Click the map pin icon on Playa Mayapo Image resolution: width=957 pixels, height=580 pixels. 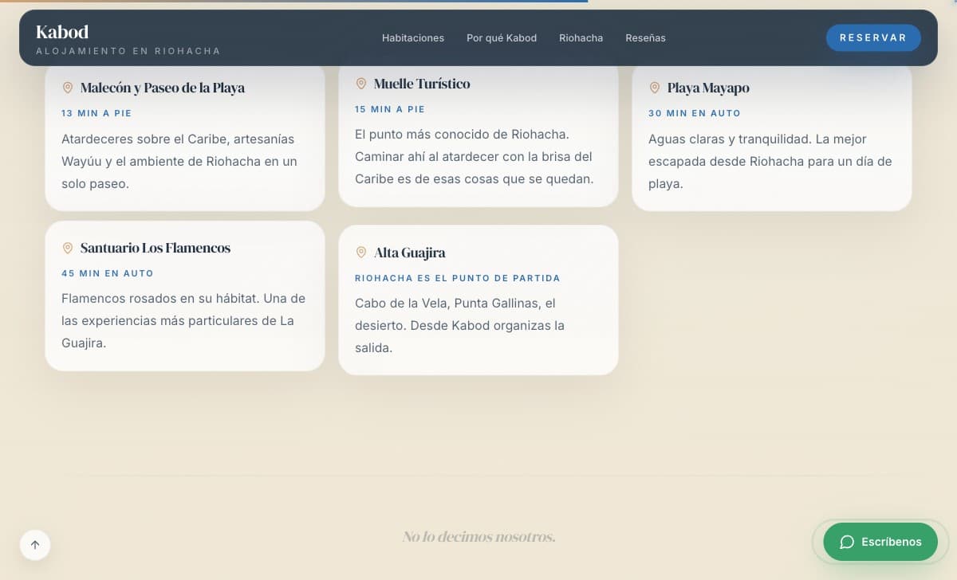click(655, 88)
